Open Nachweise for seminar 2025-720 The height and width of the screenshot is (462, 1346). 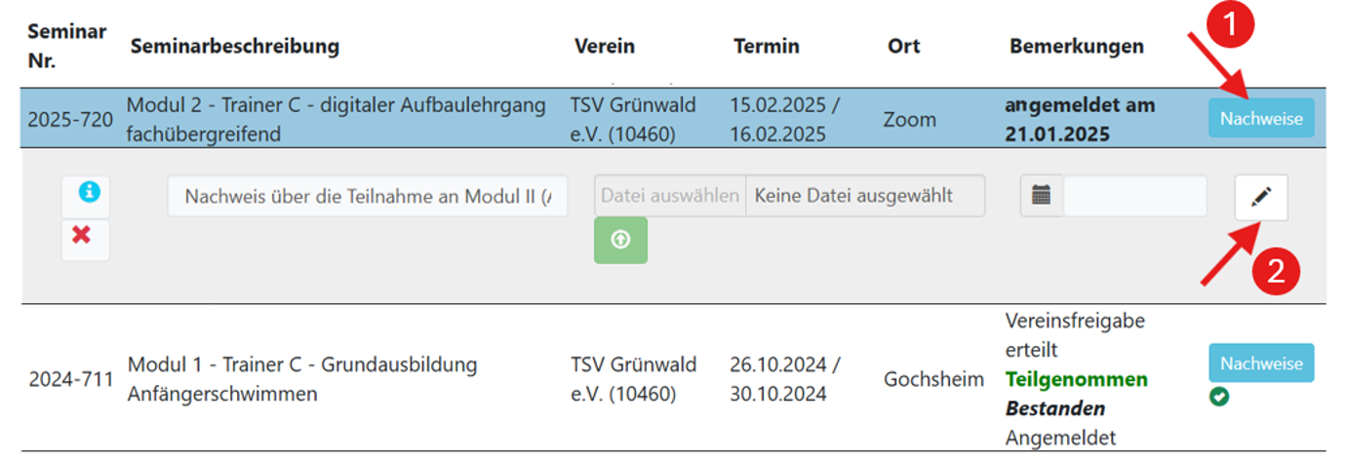point(1261,119)
